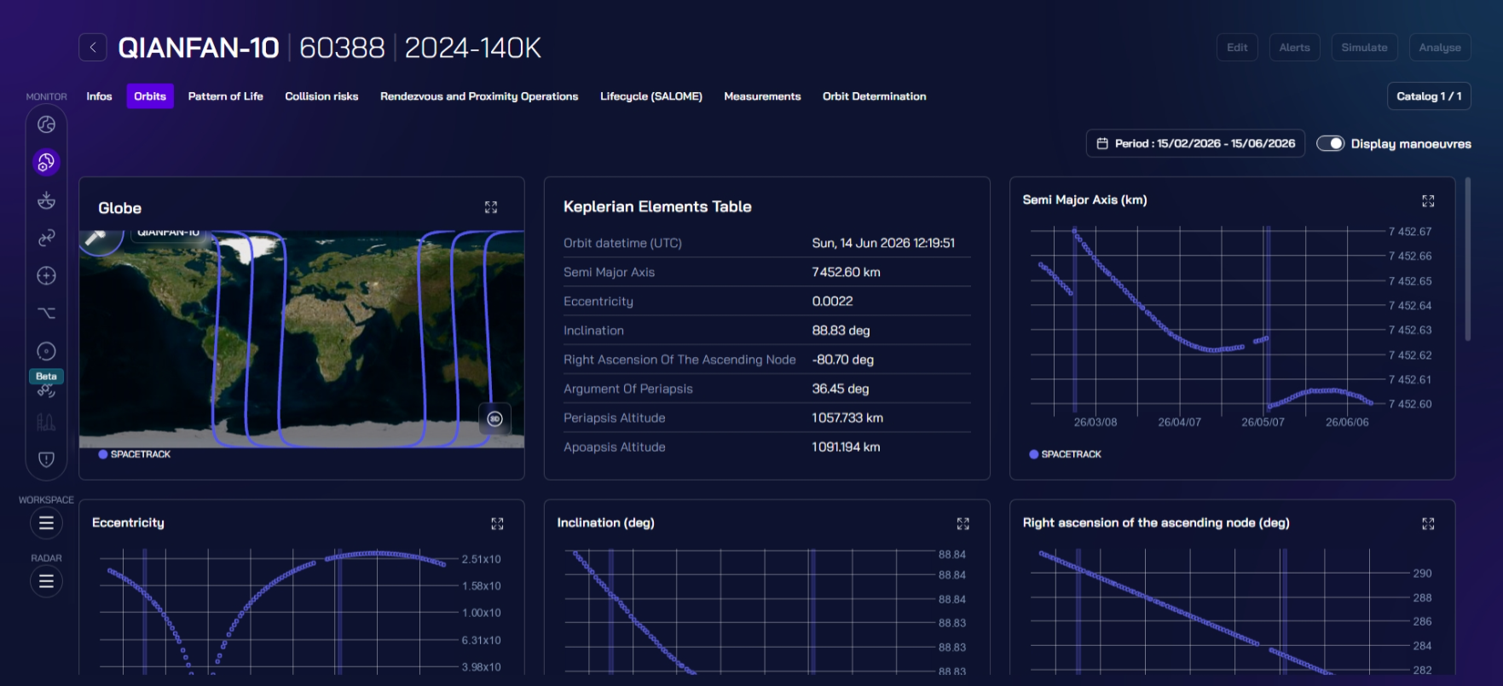Expand the Eccentricity chart fullscreen
Screen dimensions: 1503x686
pyautogui.click(x=497, y=523)
